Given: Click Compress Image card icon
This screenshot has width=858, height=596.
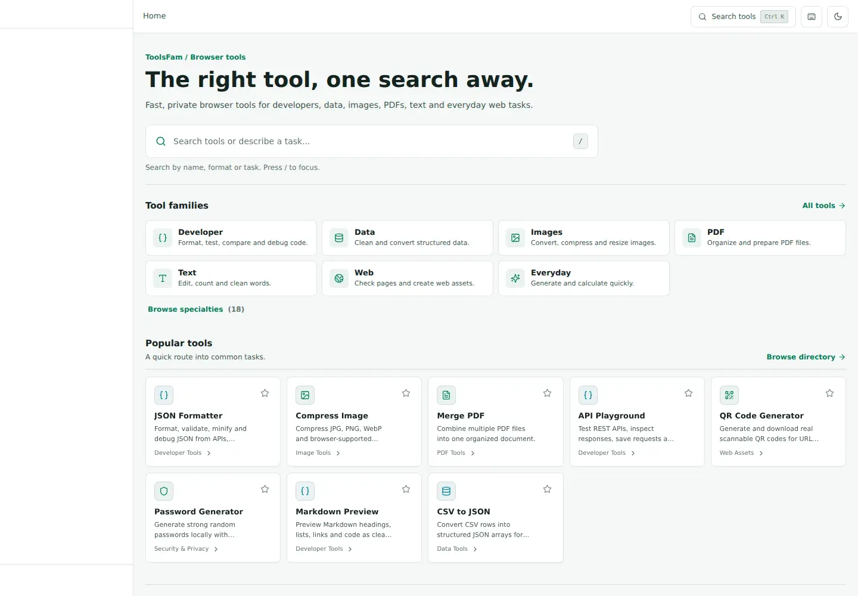Looking at the screenshot, I should click(305, 395).
